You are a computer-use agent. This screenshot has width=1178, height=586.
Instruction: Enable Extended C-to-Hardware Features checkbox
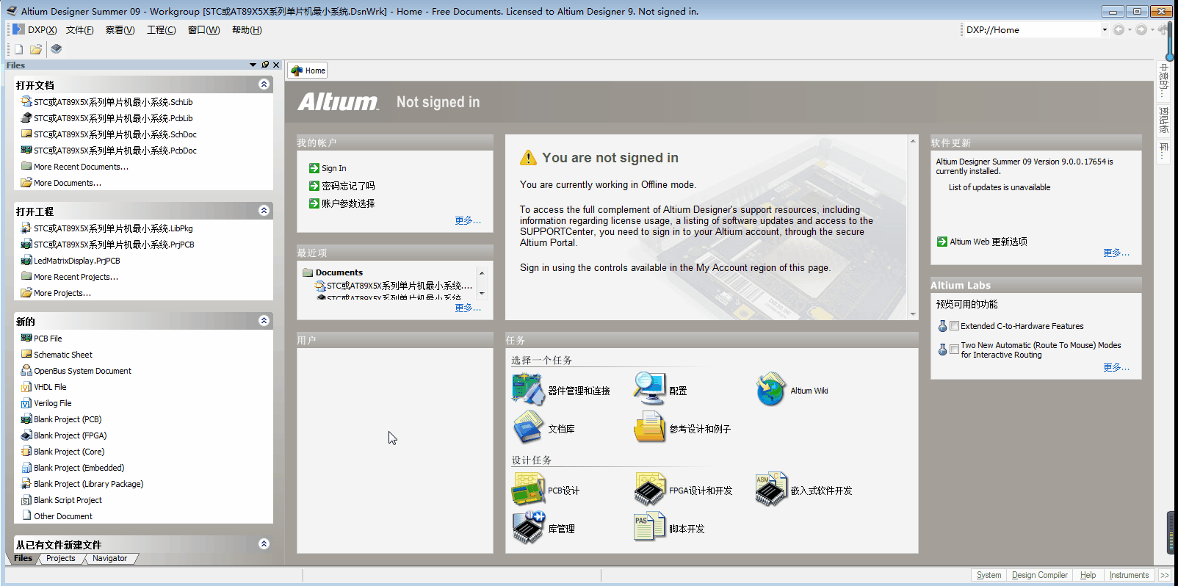[x=954, y=326]
